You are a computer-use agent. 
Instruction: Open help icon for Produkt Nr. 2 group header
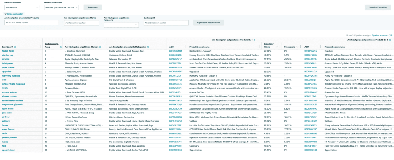[x=389, y=40]
